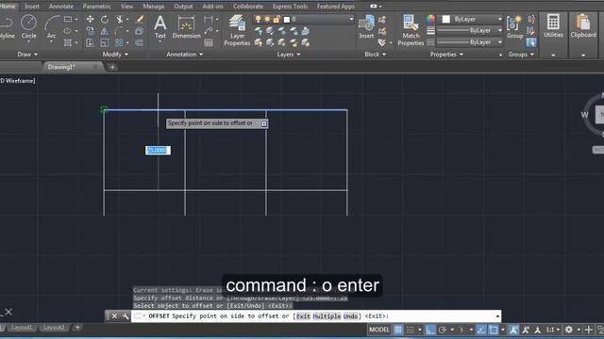The width and height of the screenshot is (604, 339).
Task: Activate Match Properties tool
Action: [411, 30]
